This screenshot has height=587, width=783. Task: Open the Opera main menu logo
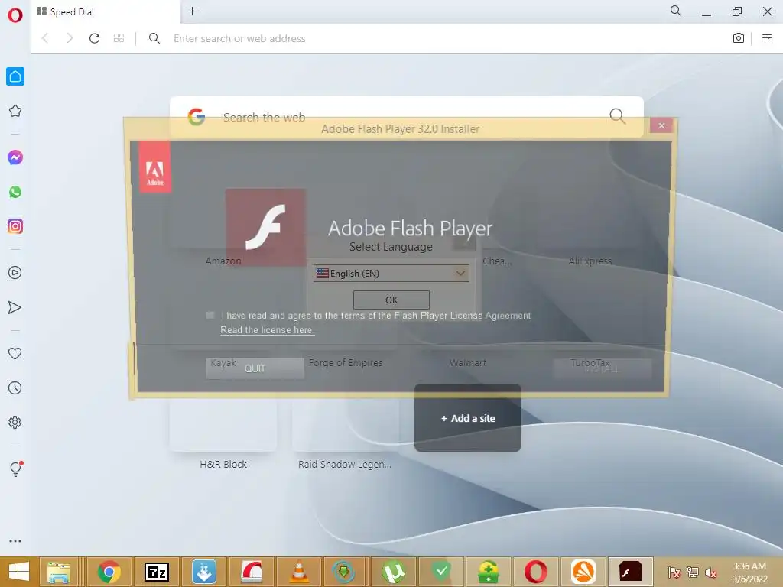[x=15, y=15]
